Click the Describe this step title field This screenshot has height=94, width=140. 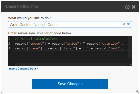point(22,7)
